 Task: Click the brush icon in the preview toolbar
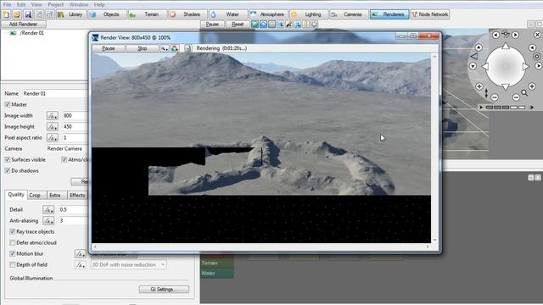(288, 25)
